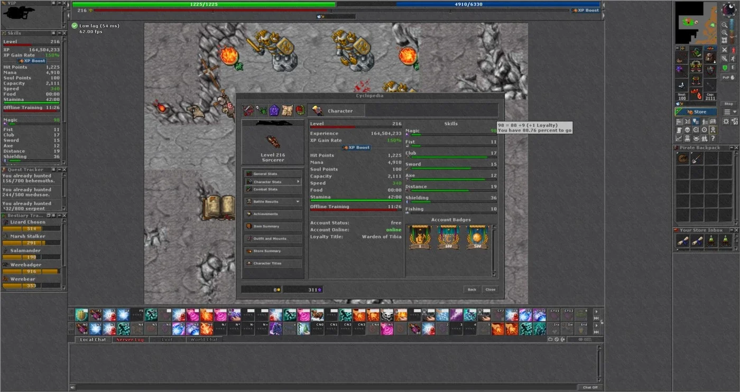Viewport: 740px width, 392px height.
Task: Select the Character tab in Cyclopedia
Action: click(336, 110)
